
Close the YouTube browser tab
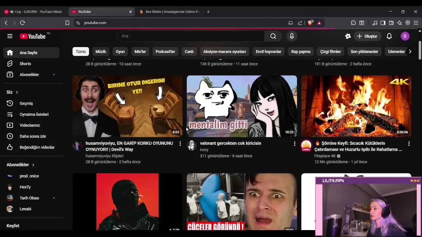(130, 12)
